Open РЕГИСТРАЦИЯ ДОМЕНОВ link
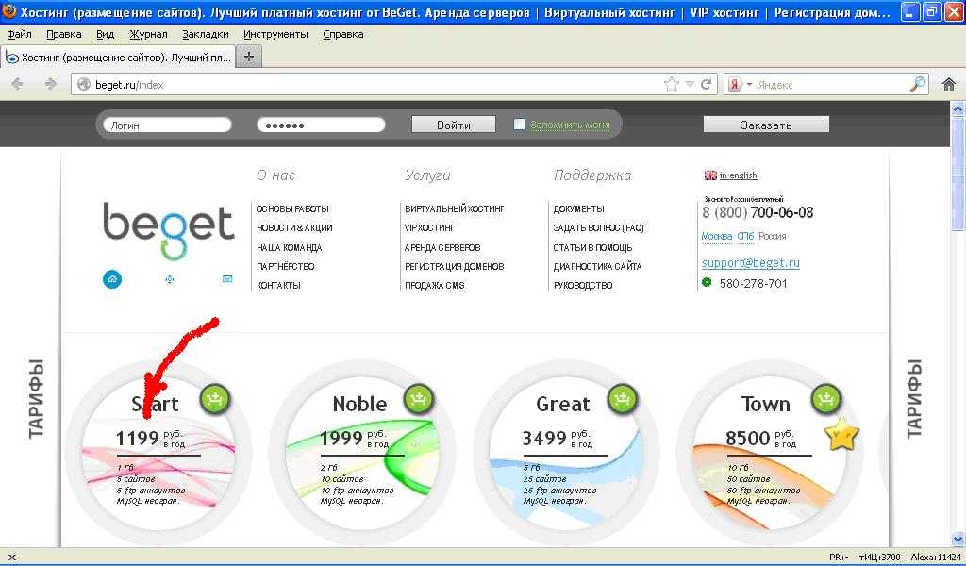The image size is (966, 566). 454,267
